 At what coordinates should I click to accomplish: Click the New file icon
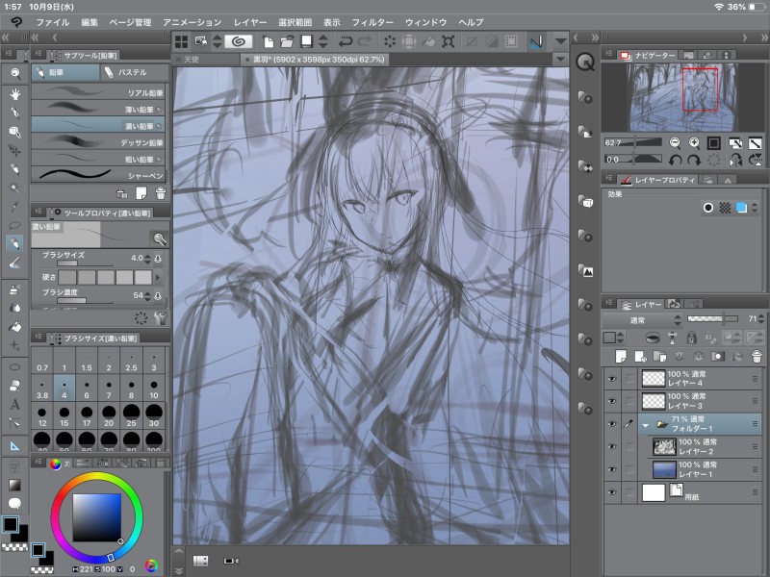pos(269,41)
